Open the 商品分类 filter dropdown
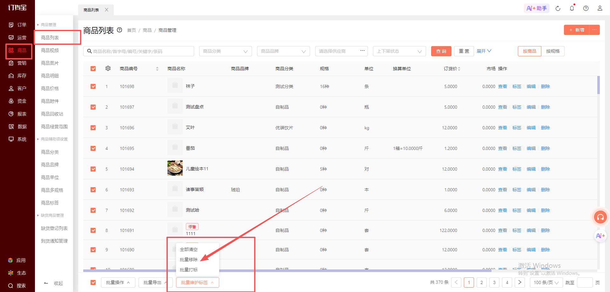Viewport: 610px width, 292px height. 226,51
